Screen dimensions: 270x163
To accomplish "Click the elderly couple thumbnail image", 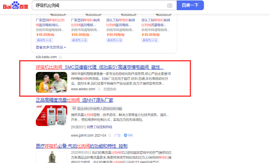I will pos(51,82).
